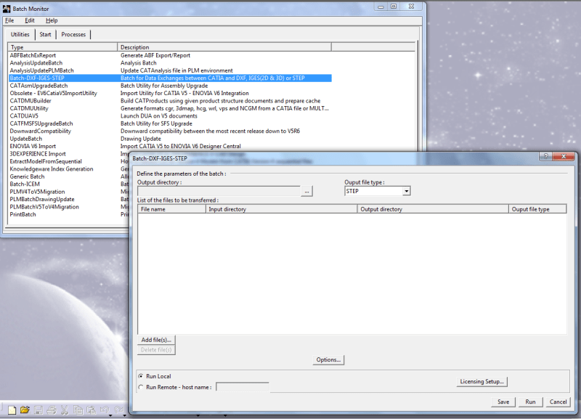Click the Type column header in Batch Monitor
The height and width of the screenshot is (419, 581).
coord(62,47)
